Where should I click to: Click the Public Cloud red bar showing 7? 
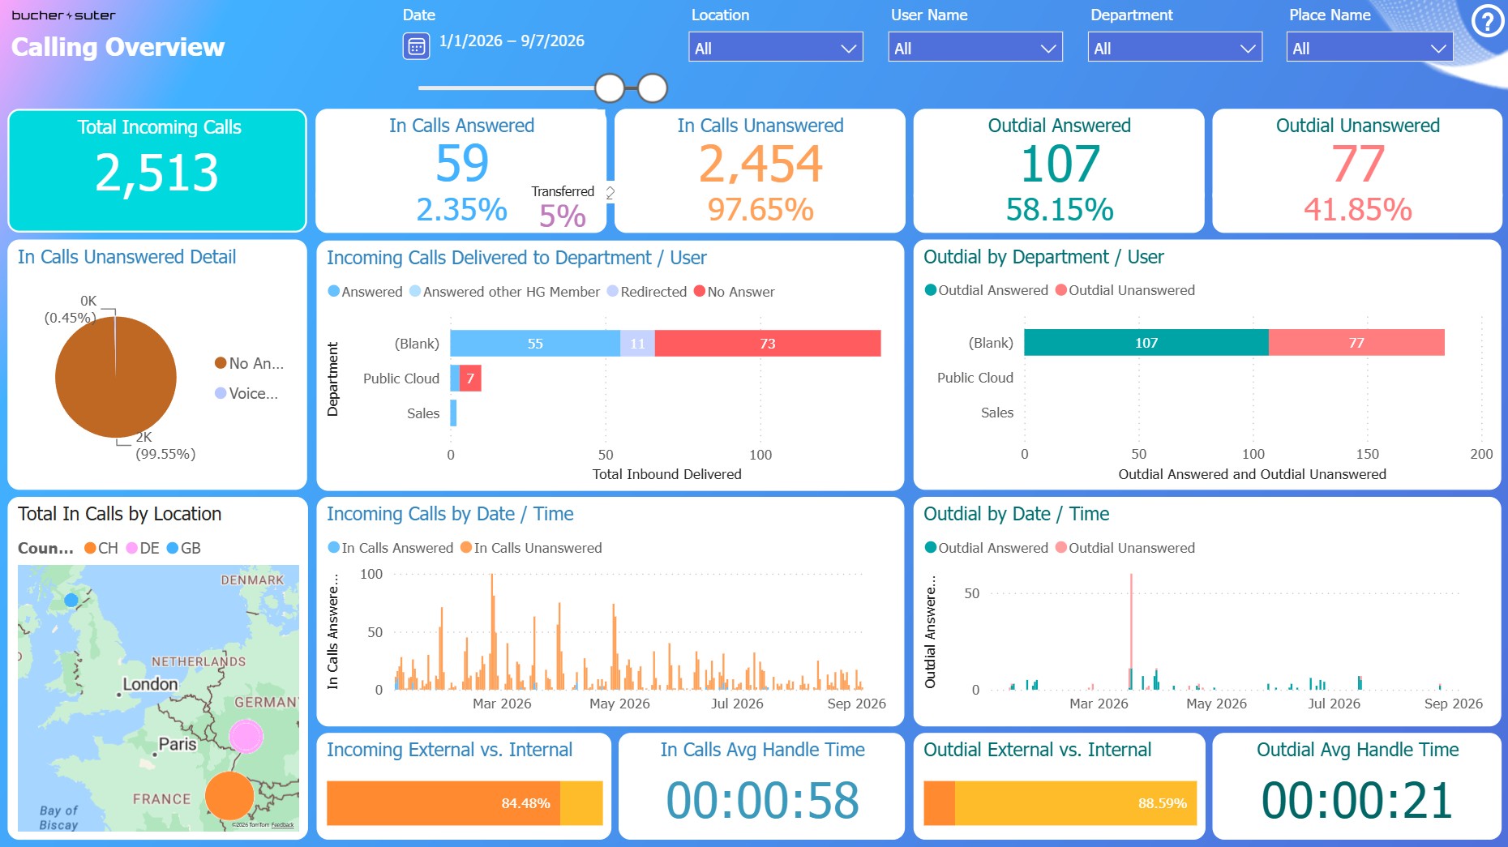(x=470, y=379)
